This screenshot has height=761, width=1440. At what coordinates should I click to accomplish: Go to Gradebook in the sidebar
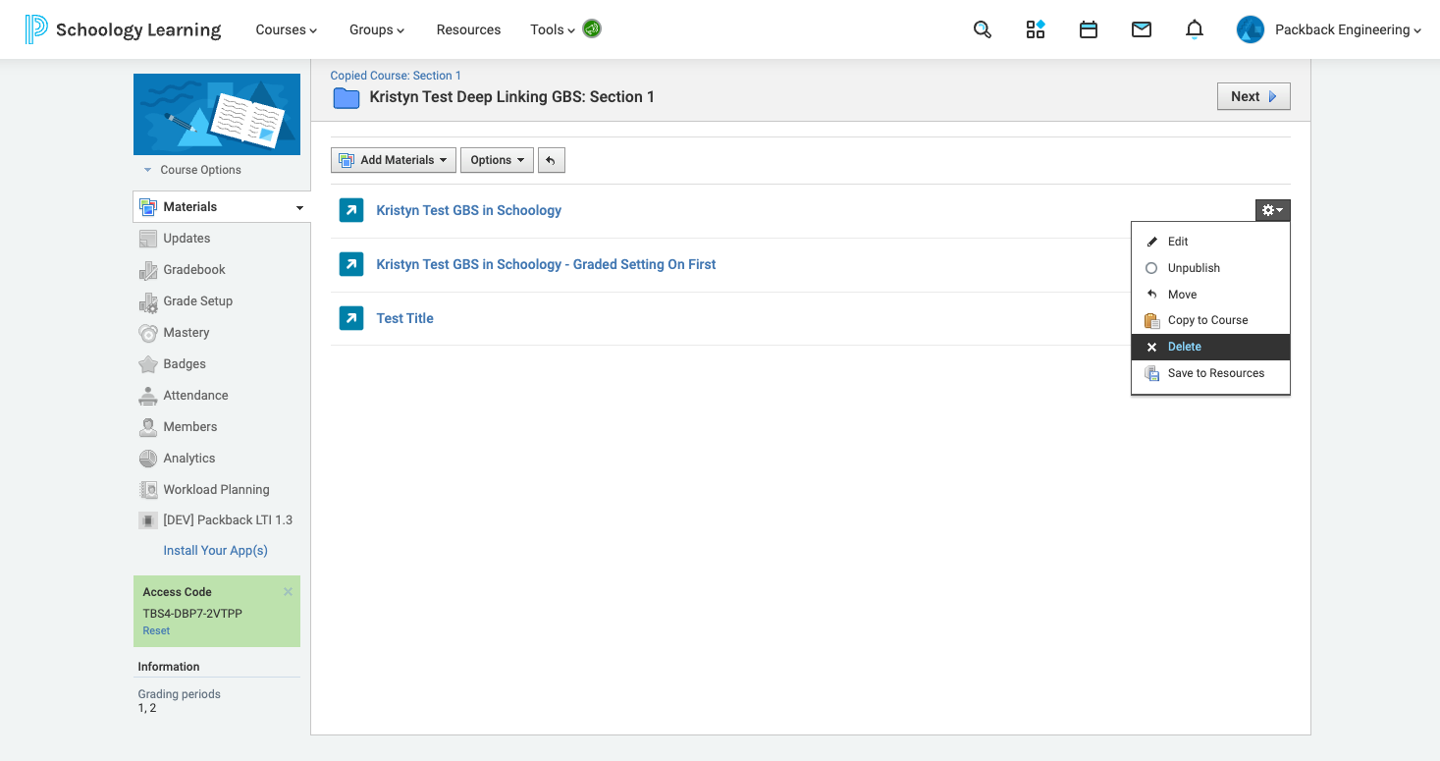[194, 269]
